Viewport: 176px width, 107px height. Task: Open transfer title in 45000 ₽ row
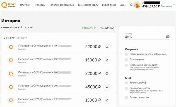[45, 86]
